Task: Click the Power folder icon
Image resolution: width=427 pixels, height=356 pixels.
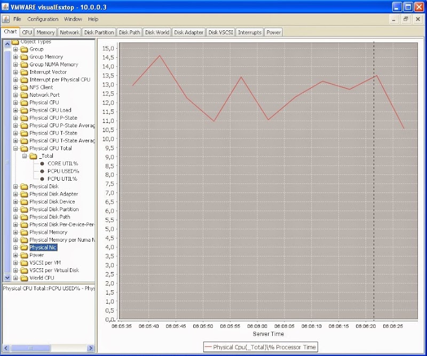Action: pos(24,256)
